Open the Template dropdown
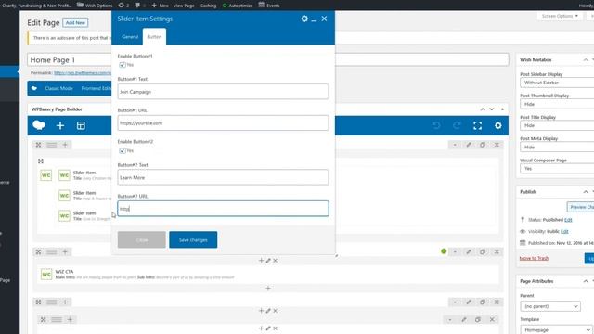Image resolution: width=594 pixels, height=334 pixels. tap(557, 330)
